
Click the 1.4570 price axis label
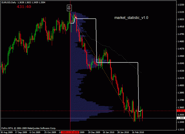181,49
